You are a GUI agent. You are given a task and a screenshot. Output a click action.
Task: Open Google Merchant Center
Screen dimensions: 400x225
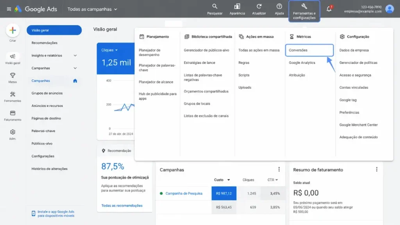[359, 125]
